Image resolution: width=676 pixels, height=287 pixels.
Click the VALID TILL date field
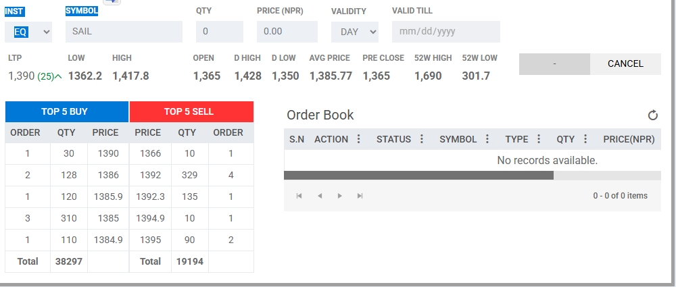[x=445, y=32]
